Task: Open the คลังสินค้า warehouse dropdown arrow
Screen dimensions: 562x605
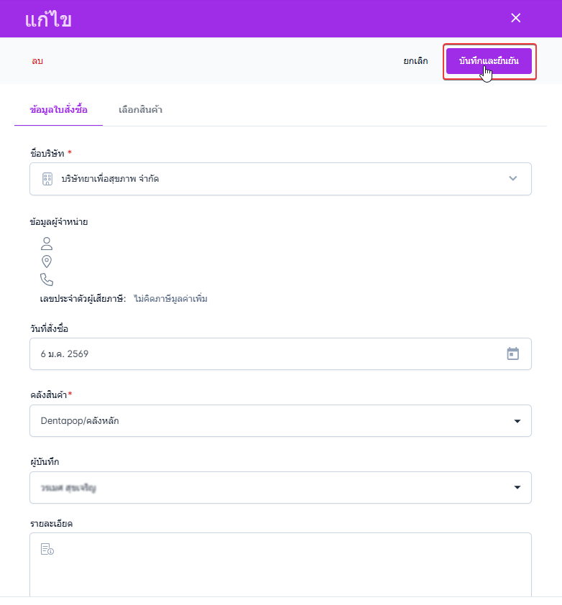Action: 517,421
